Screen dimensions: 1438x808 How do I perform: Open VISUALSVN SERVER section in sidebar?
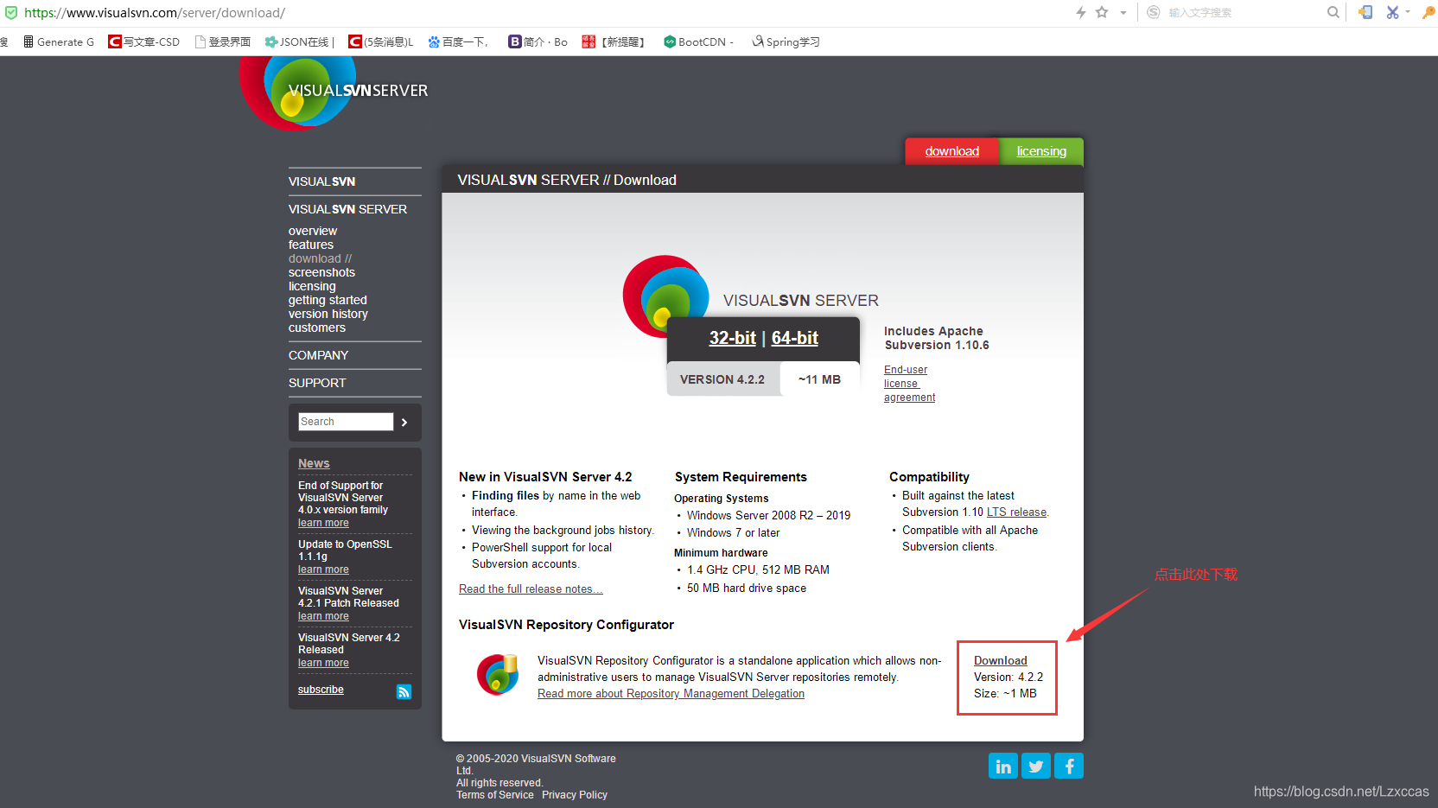point(347,209)
